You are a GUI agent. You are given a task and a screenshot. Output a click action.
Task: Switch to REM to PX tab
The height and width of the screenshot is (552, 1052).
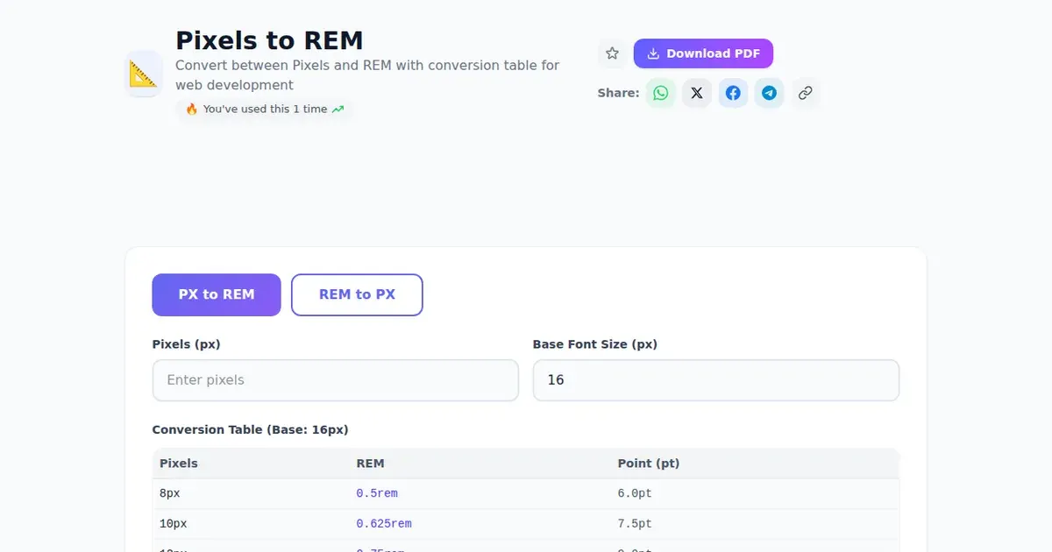(357, 294)
